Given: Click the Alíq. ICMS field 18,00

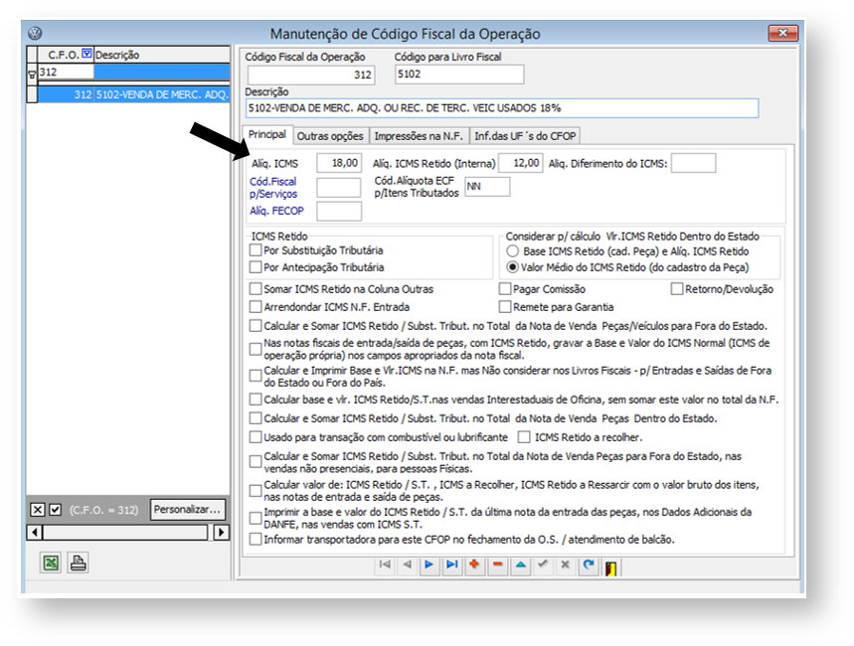Looking at the screenshot, I should pos(339,163).
